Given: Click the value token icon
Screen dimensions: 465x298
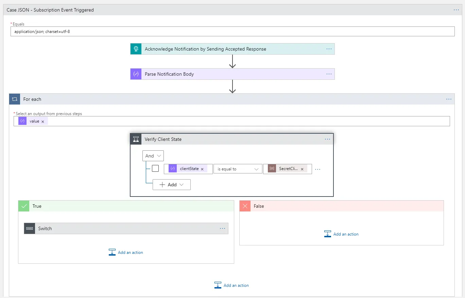Looking at the screenshot, I should (22, 121).
